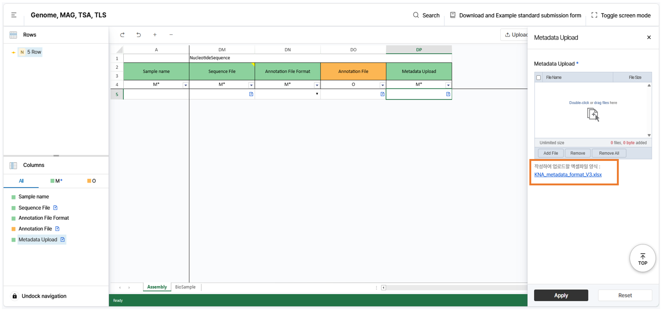
Task: Click the file icon in Sequence File cell
Action: (251, 94)
